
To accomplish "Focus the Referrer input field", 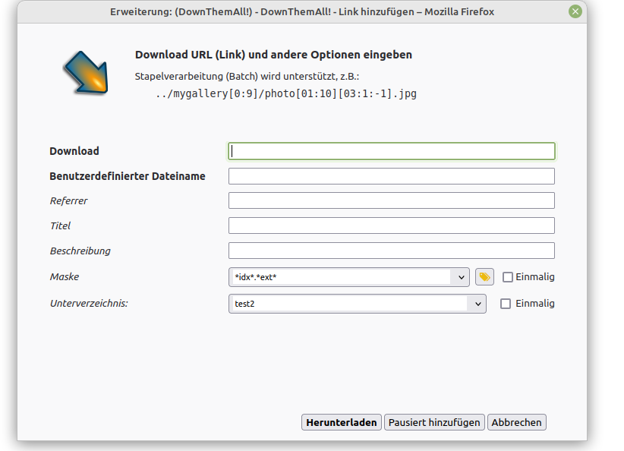I will click(x=392, y=200).
